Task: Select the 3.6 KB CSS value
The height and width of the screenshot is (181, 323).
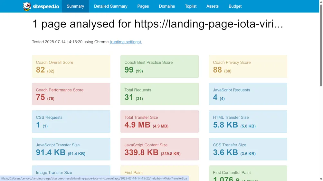Action: [x=225, y=152]
